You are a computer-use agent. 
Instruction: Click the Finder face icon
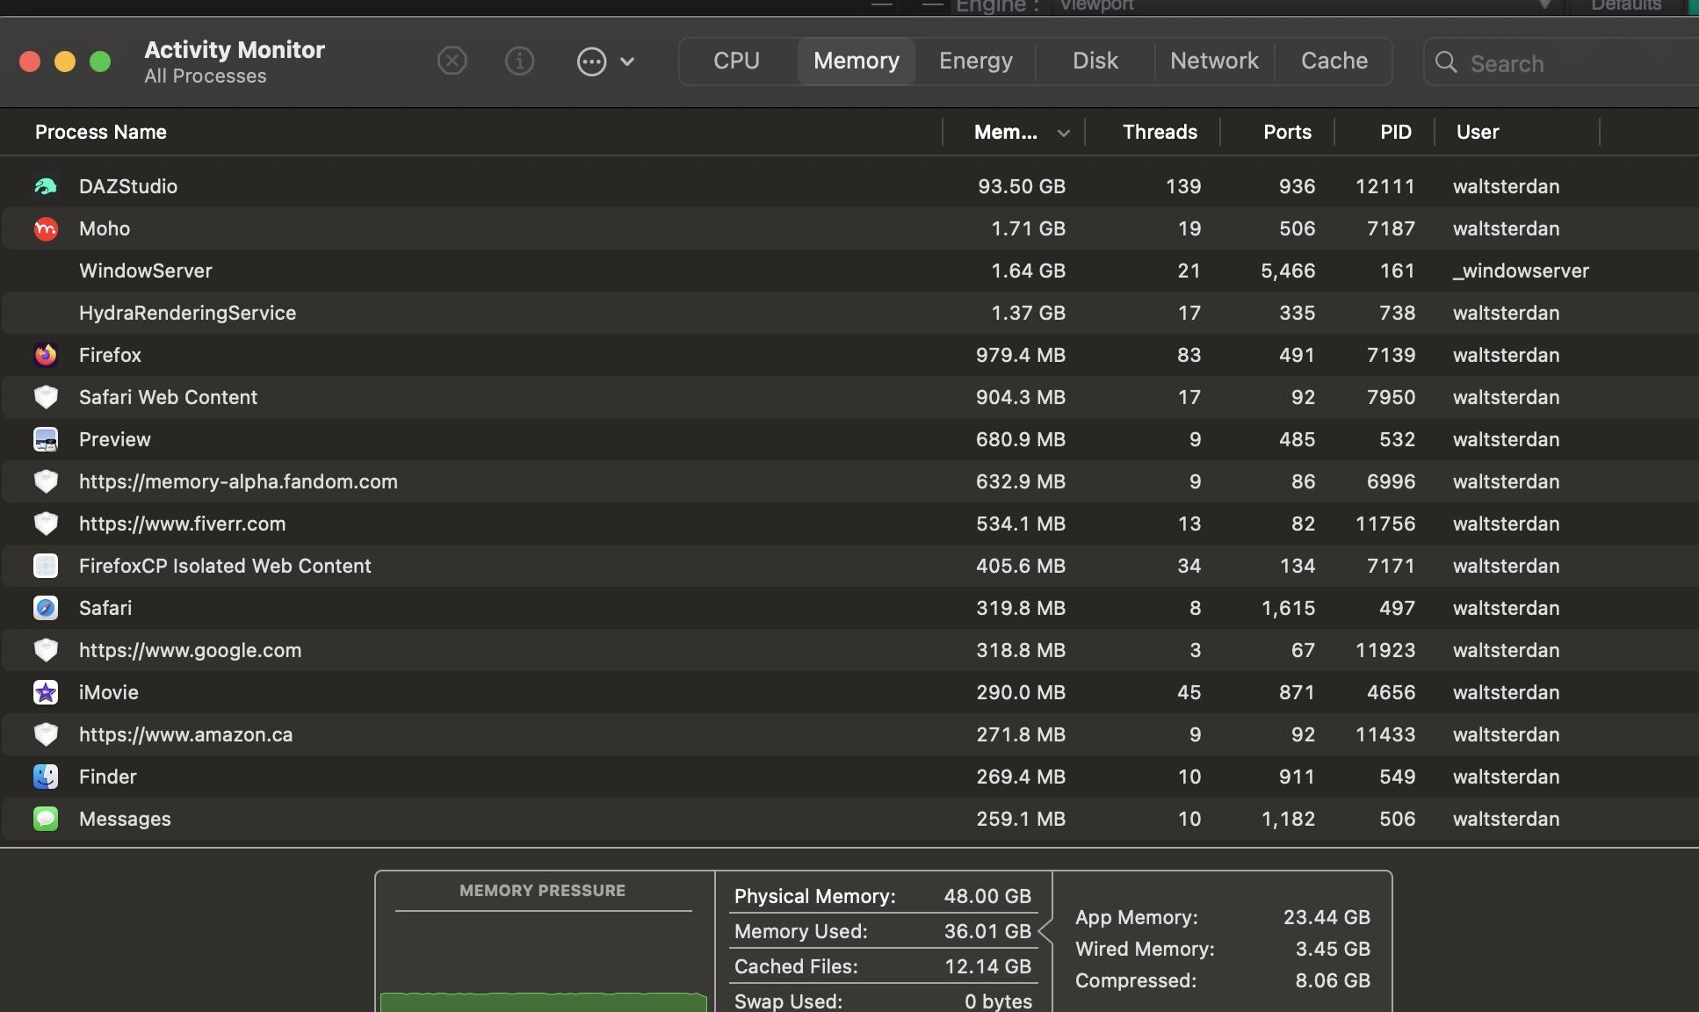(46, 777)
